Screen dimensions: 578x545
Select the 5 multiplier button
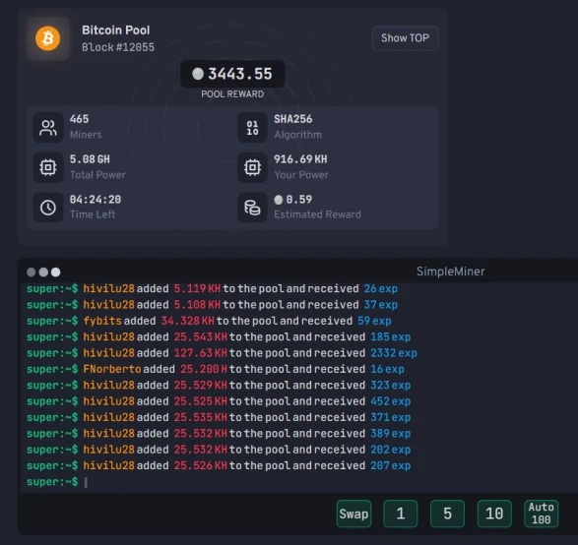(x=447, y=514)
